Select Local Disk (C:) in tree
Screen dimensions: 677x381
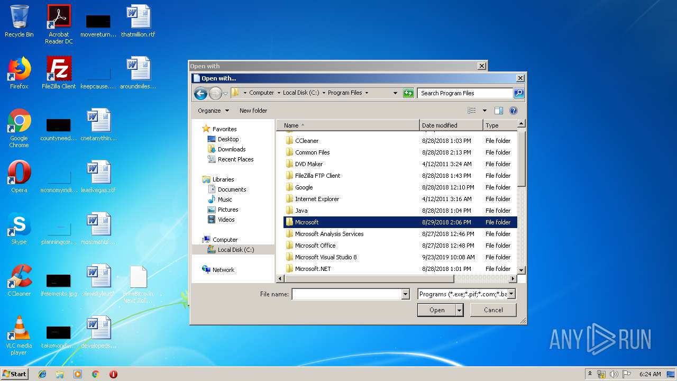click(236, 250)
